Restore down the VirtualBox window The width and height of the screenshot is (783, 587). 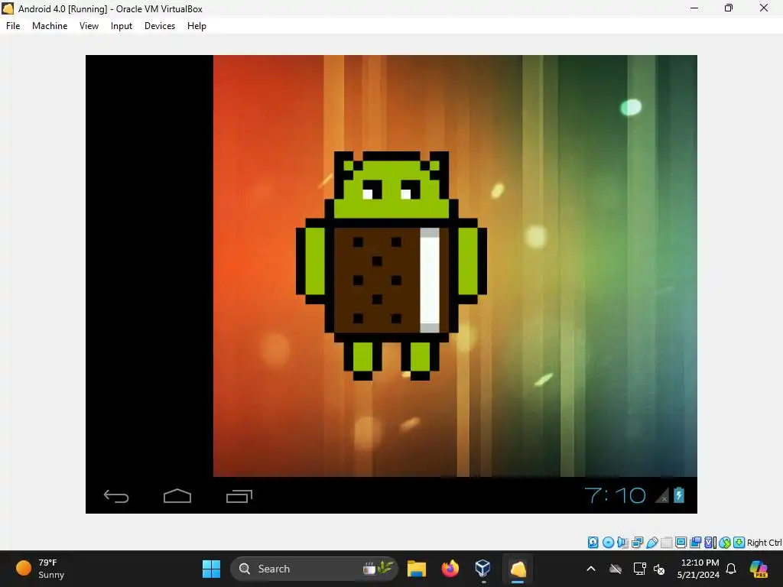(x=729, y=8)
